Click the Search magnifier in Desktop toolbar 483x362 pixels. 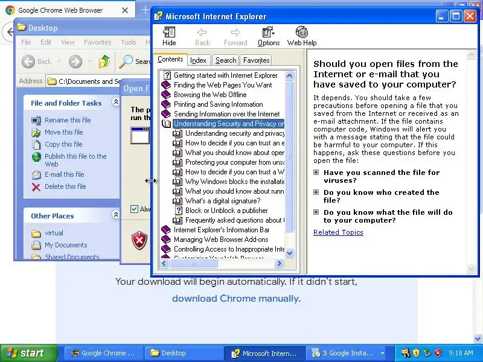[126, 62]
